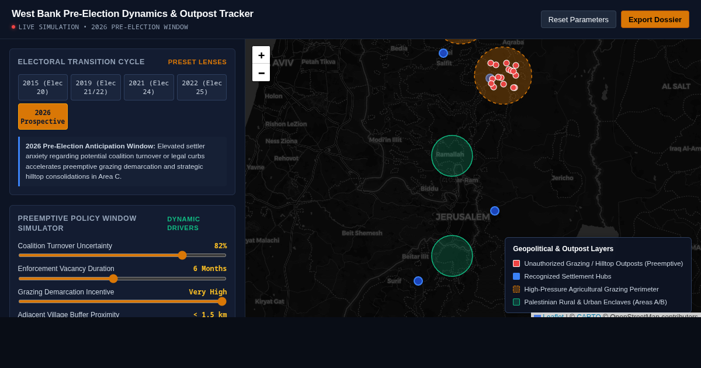Viewport: 701px width, 368px height.
Task: Click the Very High incentive value
Action: [207, 292]
